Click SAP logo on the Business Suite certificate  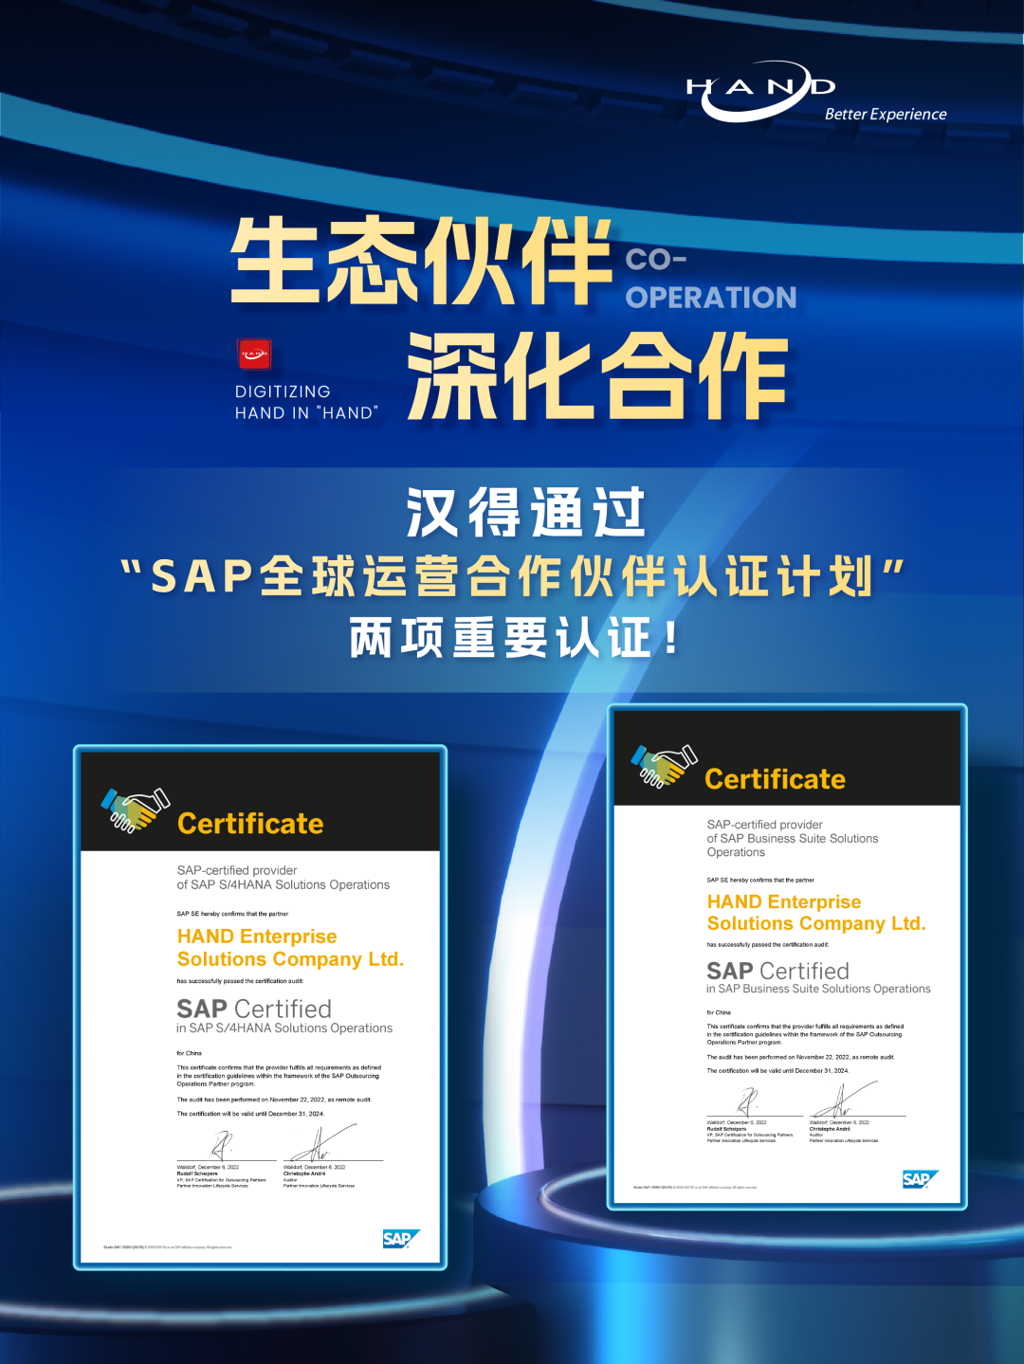coord(919,1179)
